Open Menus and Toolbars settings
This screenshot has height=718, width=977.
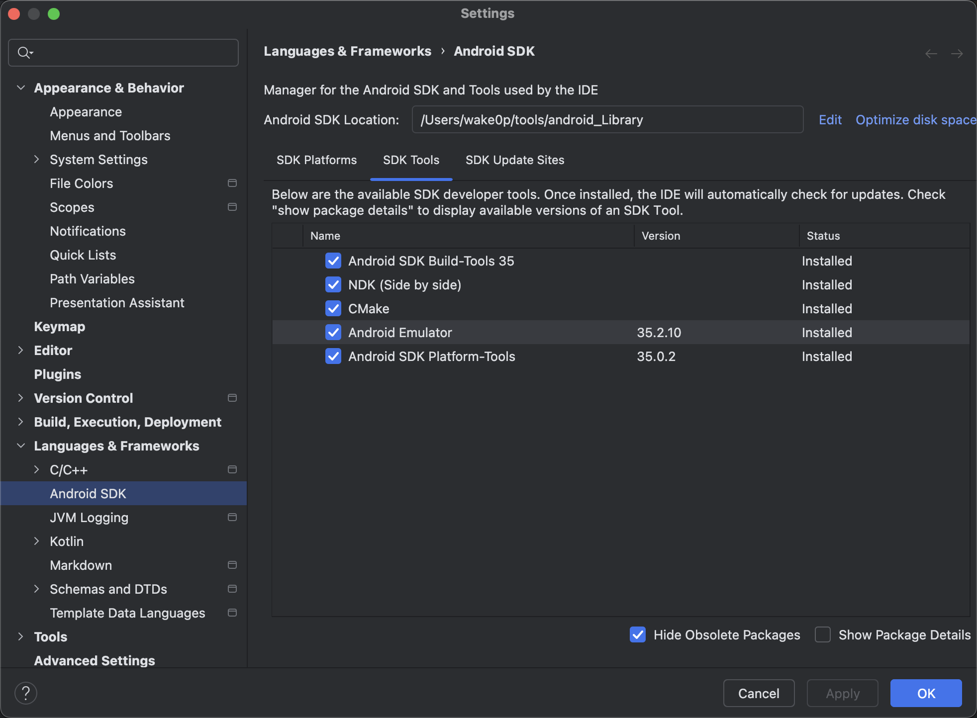110,136
